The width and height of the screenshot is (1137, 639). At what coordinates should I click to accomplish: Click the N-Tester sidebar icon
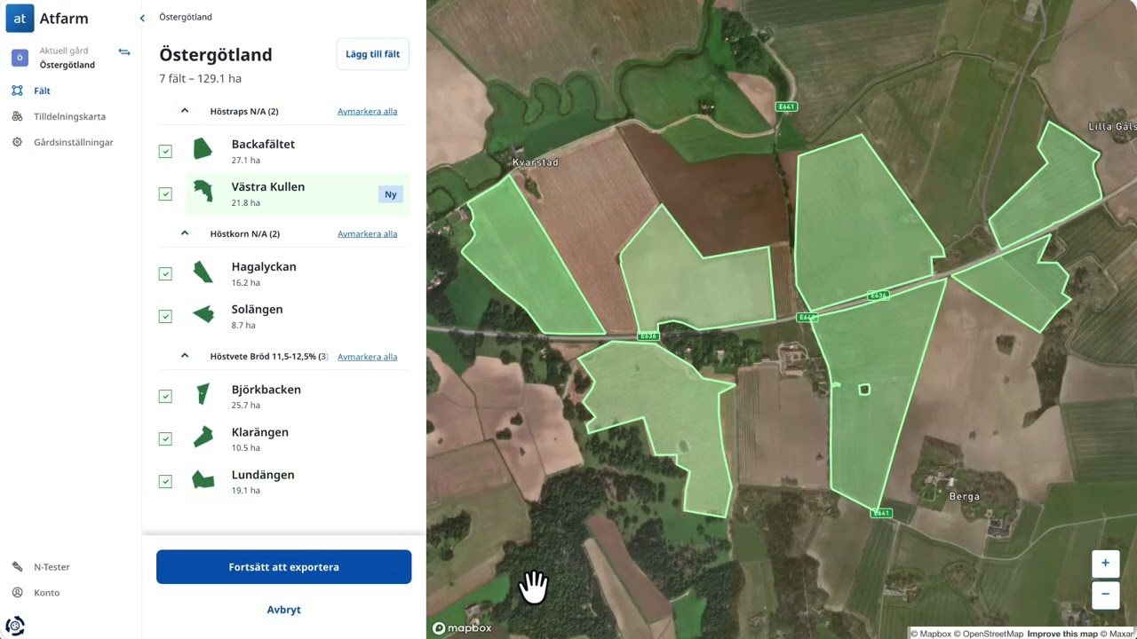tap(17, 566)
